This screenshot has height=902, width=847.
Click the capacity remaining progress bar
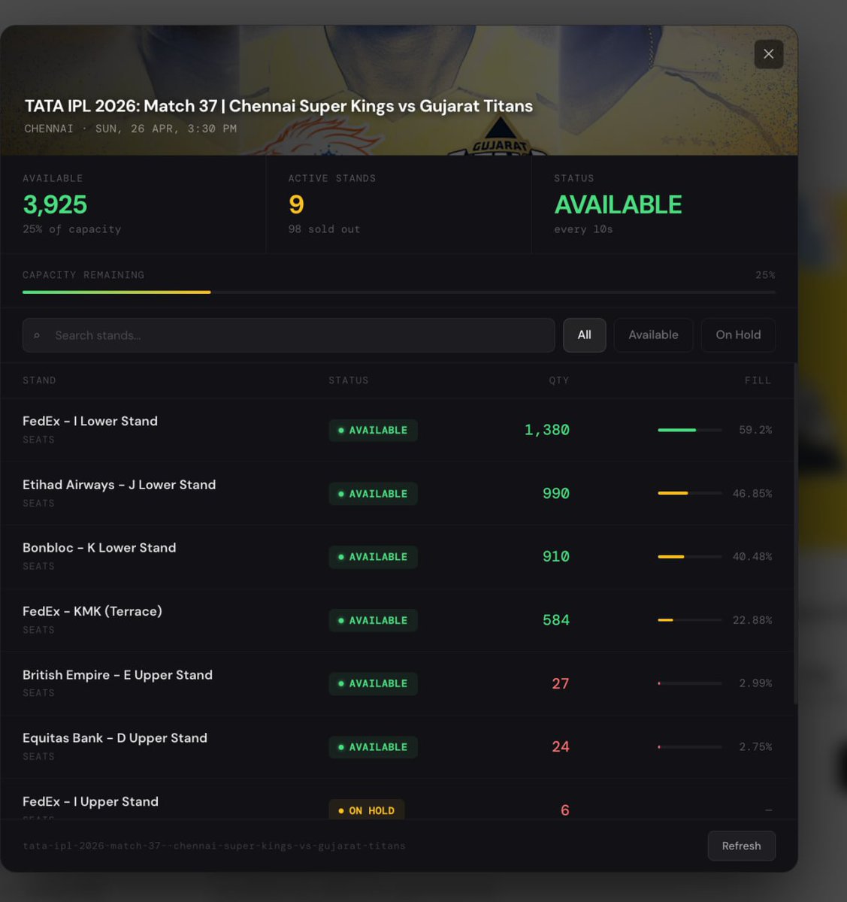click(399, 292)
